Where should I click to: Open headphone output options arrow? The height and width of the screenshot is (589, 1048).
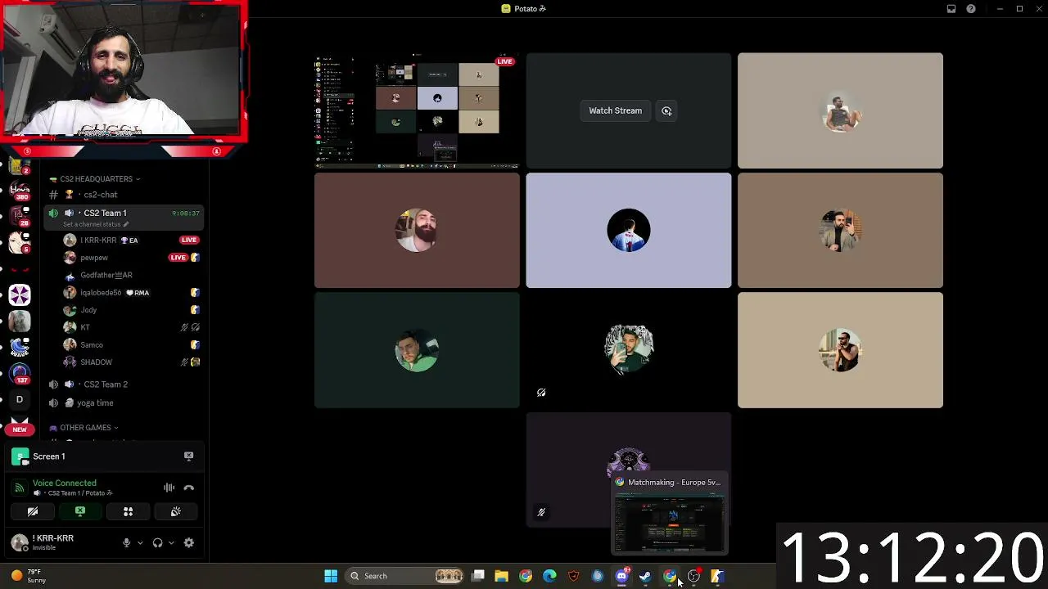pyautogui.click(x=171, y=542)
